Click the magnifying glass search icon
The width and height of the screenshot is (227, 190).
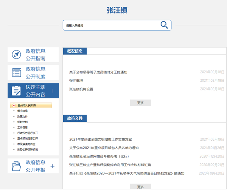[x=164, y=25]
